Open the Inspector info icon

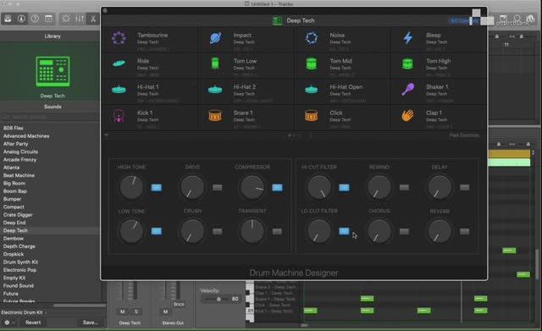[21, 19]
